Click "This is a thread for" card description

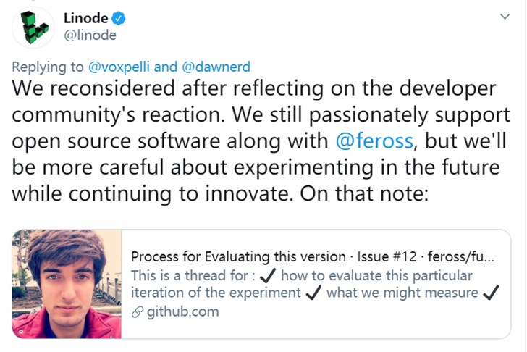[x=190, y=275]
